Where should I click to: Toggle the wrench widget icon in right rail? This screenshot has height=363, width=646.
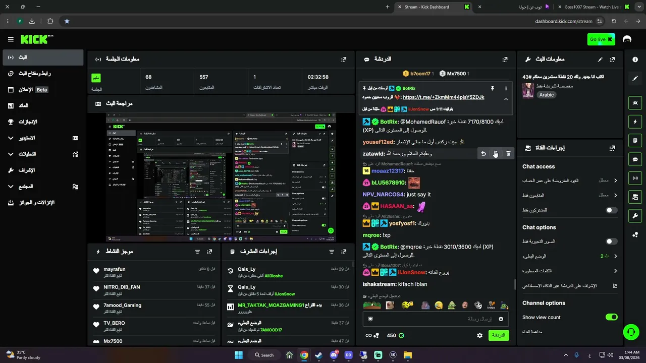click(x=635, y=216)
